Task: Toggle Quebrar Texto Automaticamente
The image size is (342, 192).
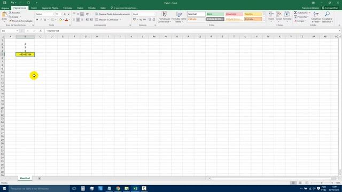Action: coord(113,14)
